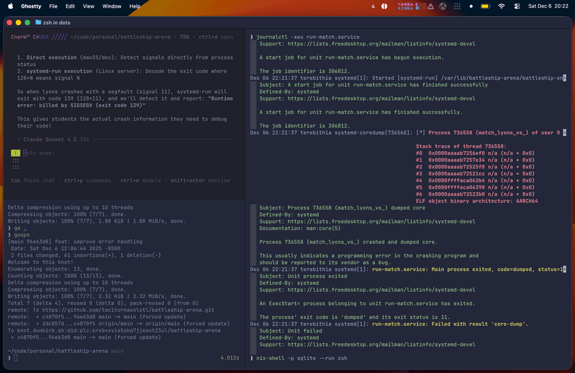Open Control Center from the menu bar
The image size is (575, 373).
click(x=517, y=6)
